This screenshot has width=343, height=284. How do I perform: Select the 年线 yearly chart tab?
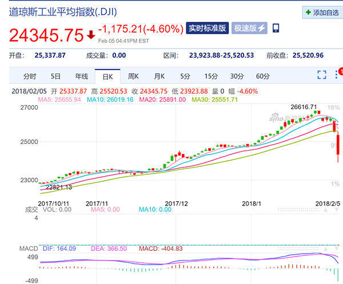coord(82,77)
